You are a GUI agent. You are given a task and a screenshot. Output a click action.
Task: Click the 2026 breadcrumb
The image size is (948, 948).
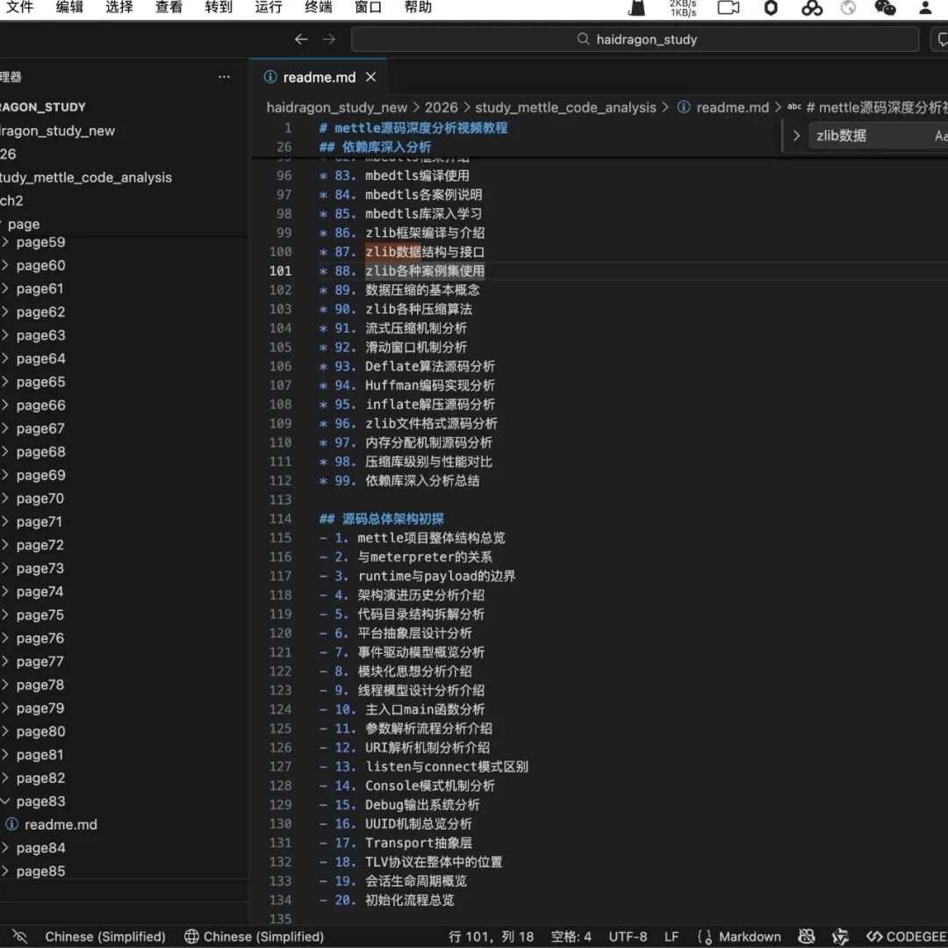(441, 108)
